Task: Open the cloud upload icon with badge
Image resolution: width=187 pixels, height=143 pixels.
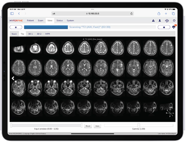Action: point(174,27)
